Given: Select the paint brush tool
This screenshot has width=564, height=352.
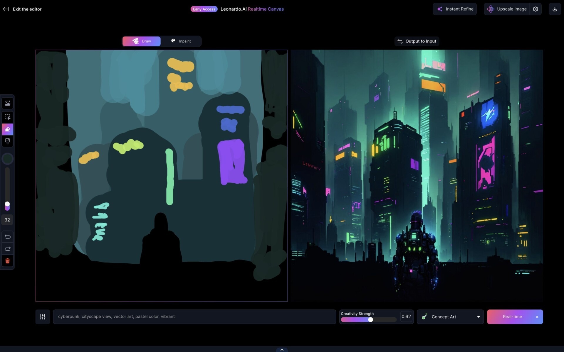Looking at the screenshot, I should (7, 141).
